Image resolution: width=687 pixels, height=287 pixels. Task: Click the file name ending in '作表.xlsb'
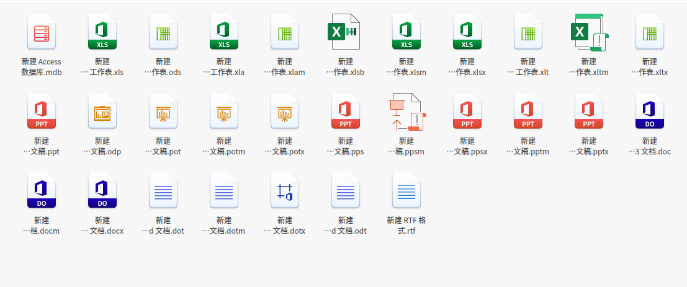pos(346,67)
